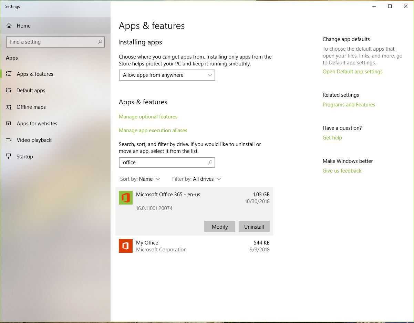This screenshot has width=414, height=323.
Task: Click the Default apps sidebar icon
Action: coord(9,91)
